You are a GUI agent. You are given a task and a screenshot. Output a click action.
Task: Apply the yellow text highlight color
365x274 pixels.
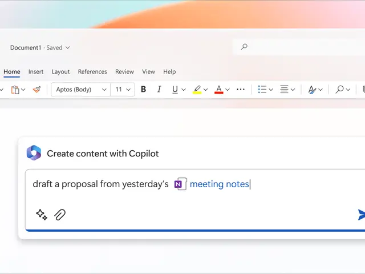tap(197, 90)
